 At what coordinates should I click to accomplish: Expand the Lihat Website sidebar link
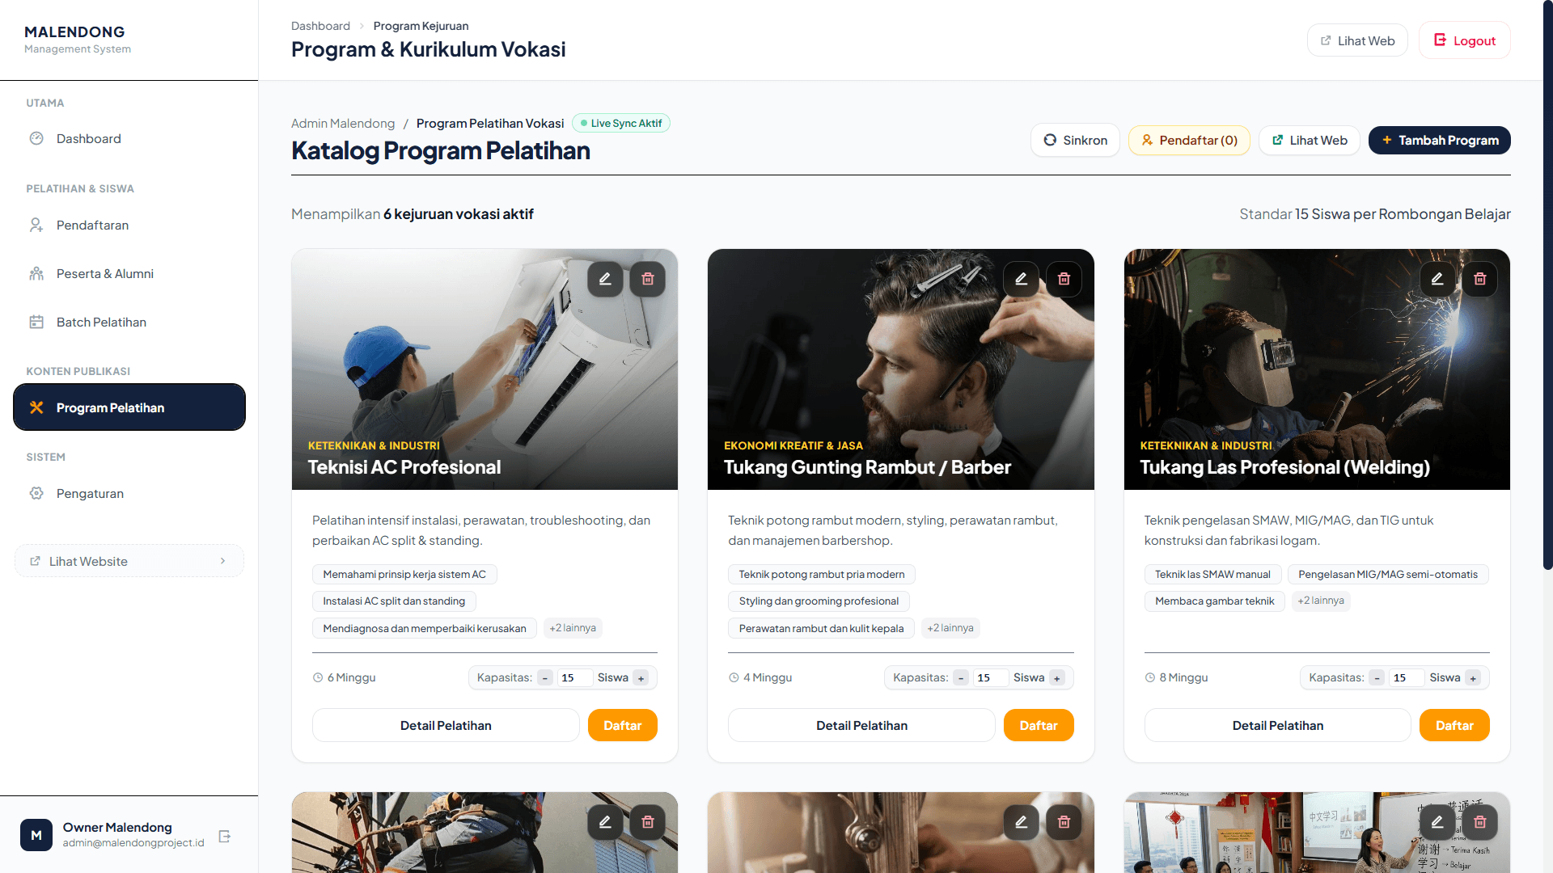[x=129, y=561]
